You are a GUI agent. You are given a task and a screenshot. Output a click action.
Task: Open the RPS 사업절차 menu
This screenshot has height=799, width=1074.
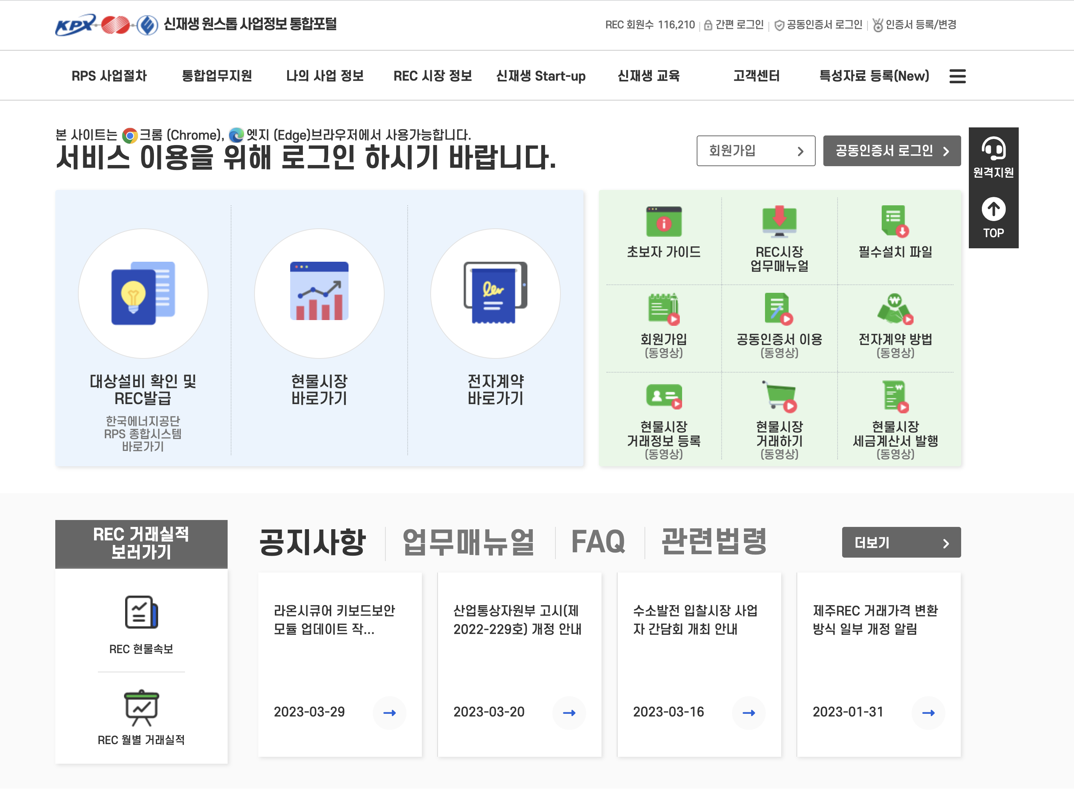click(109, 76)
